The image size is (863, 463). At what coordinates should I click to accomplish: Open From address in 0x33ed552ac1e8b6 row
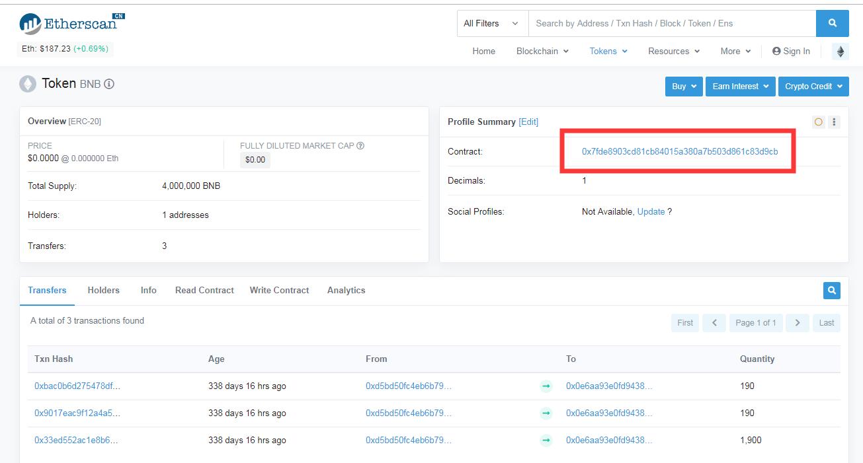[x=409, y=440]
